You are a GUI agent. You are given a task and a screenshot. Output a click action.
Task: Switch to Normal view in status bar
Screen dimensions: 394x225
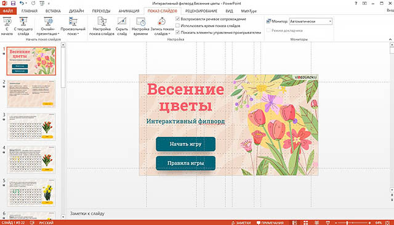click(294, 223)
